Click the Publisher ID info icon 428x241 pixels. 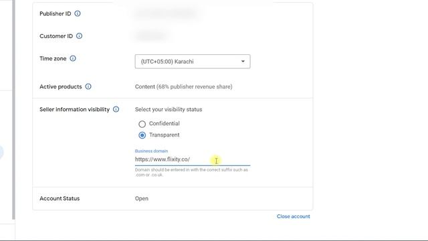78,13
